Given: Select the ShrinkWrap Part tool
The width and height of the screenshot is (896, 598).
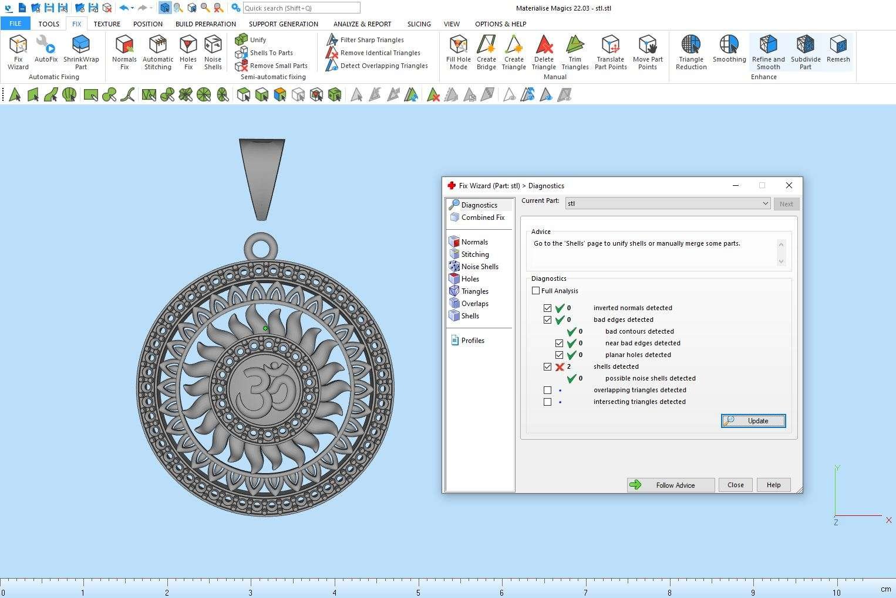Looking at the screenshot, I should tap(81, 52).
